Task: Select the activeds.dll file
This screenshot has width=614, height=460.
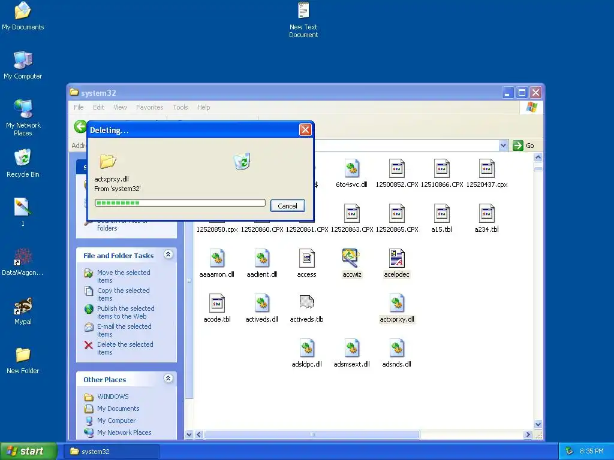Action: coord(261,308)
